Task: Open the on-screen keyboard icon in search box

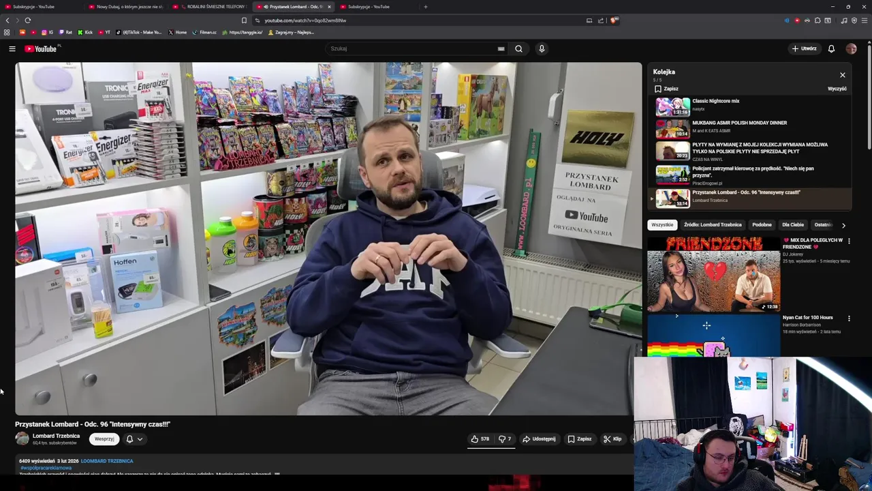Action: click(501, 48)
